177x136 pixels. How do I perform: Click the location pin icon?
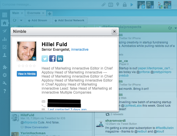[x=118, y=5]
